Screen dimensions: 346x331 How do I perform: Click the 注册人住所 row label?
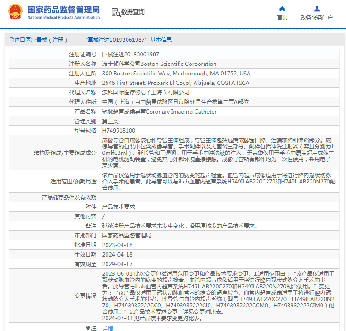[x=83, y=74]
